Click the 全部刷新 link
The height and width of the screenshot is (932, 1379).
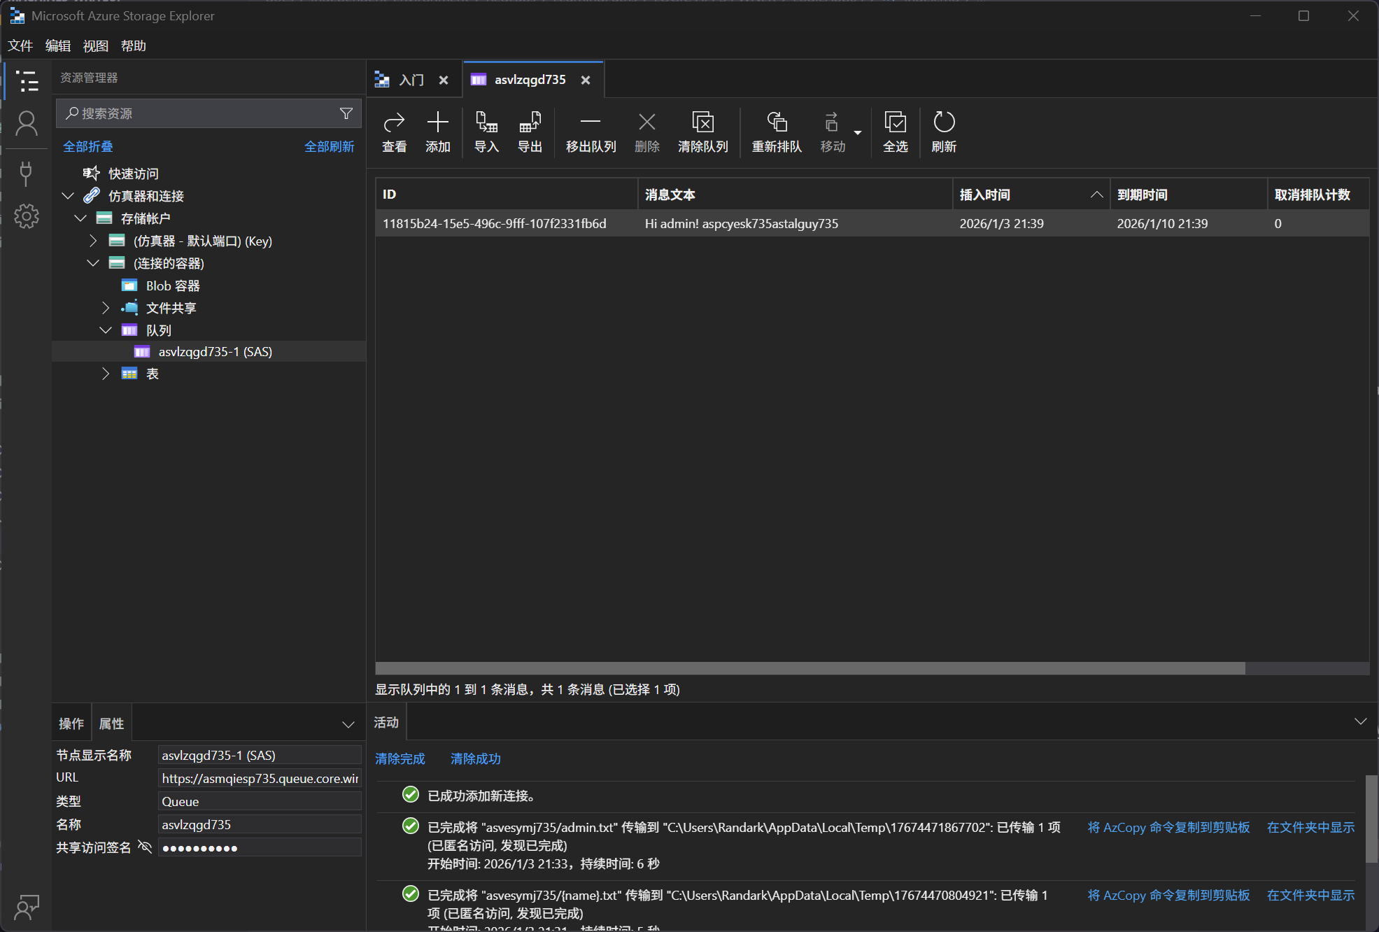pyautogui.click(x=329, y=146)
